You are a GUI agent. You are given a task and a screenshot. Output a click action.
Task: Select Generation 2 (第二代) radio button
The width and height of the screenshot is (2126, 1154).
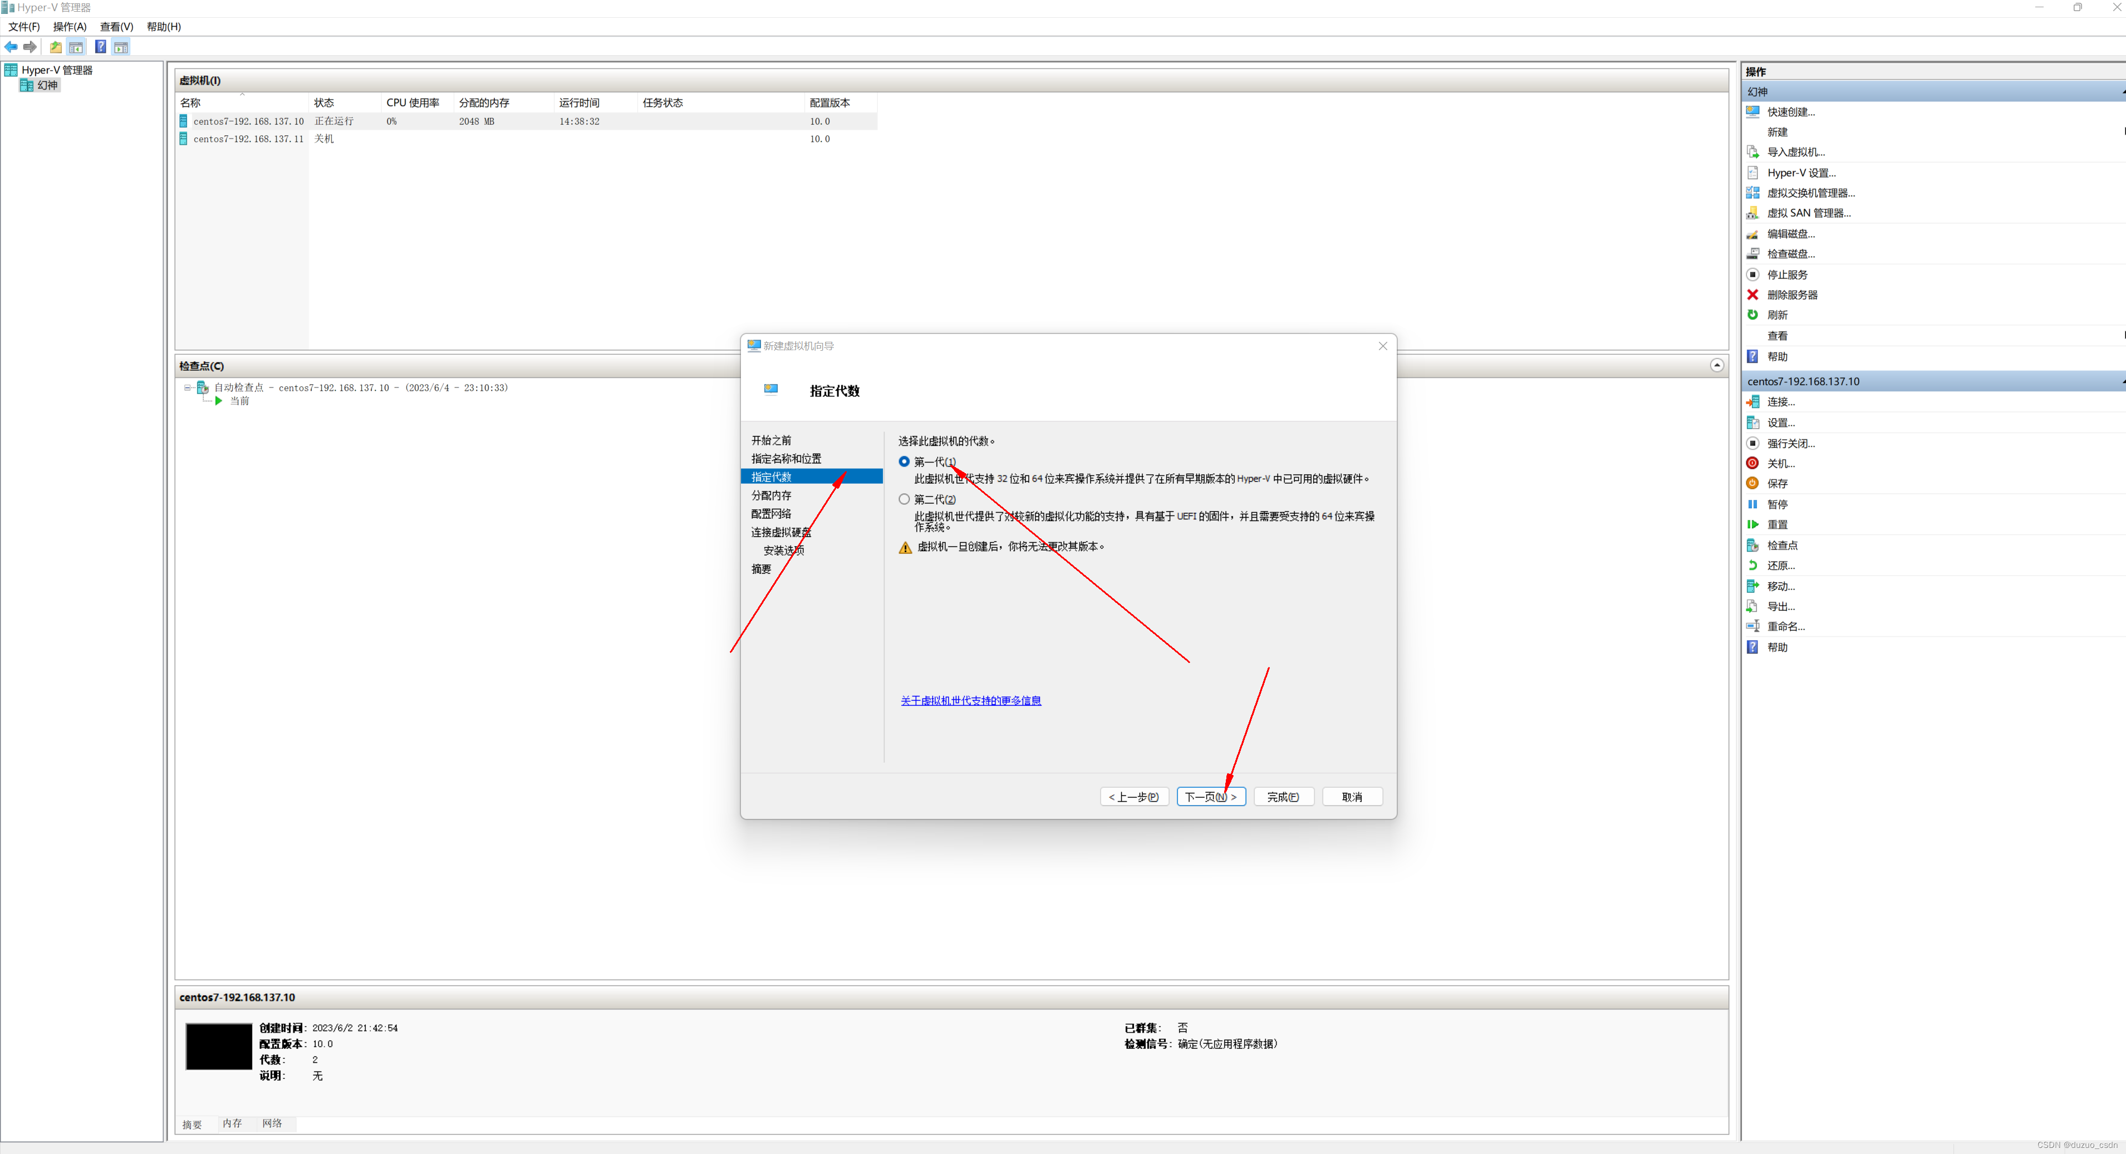[x=905, y=499]
